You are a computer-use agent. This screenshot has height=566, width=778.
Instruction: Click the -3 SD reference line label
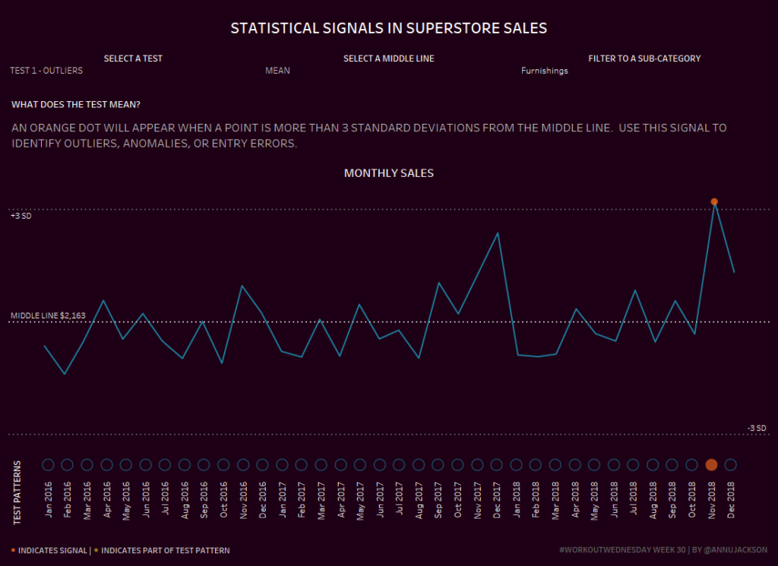click(757, 428)
